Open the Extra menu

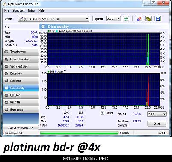coord(31,10)
